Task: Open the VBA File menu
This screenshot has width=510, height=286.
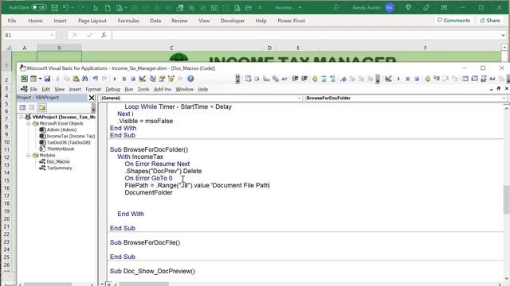Action: tap(33, 89)
